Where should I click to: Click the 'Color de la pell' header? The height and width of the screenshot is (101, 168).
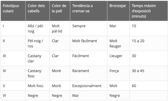pyautogui.click(x=60, y=11)
